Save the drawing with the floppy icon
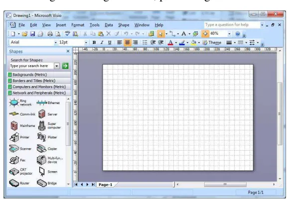The image size is (287, 200). pyautogui.click(x=32, y=34)
